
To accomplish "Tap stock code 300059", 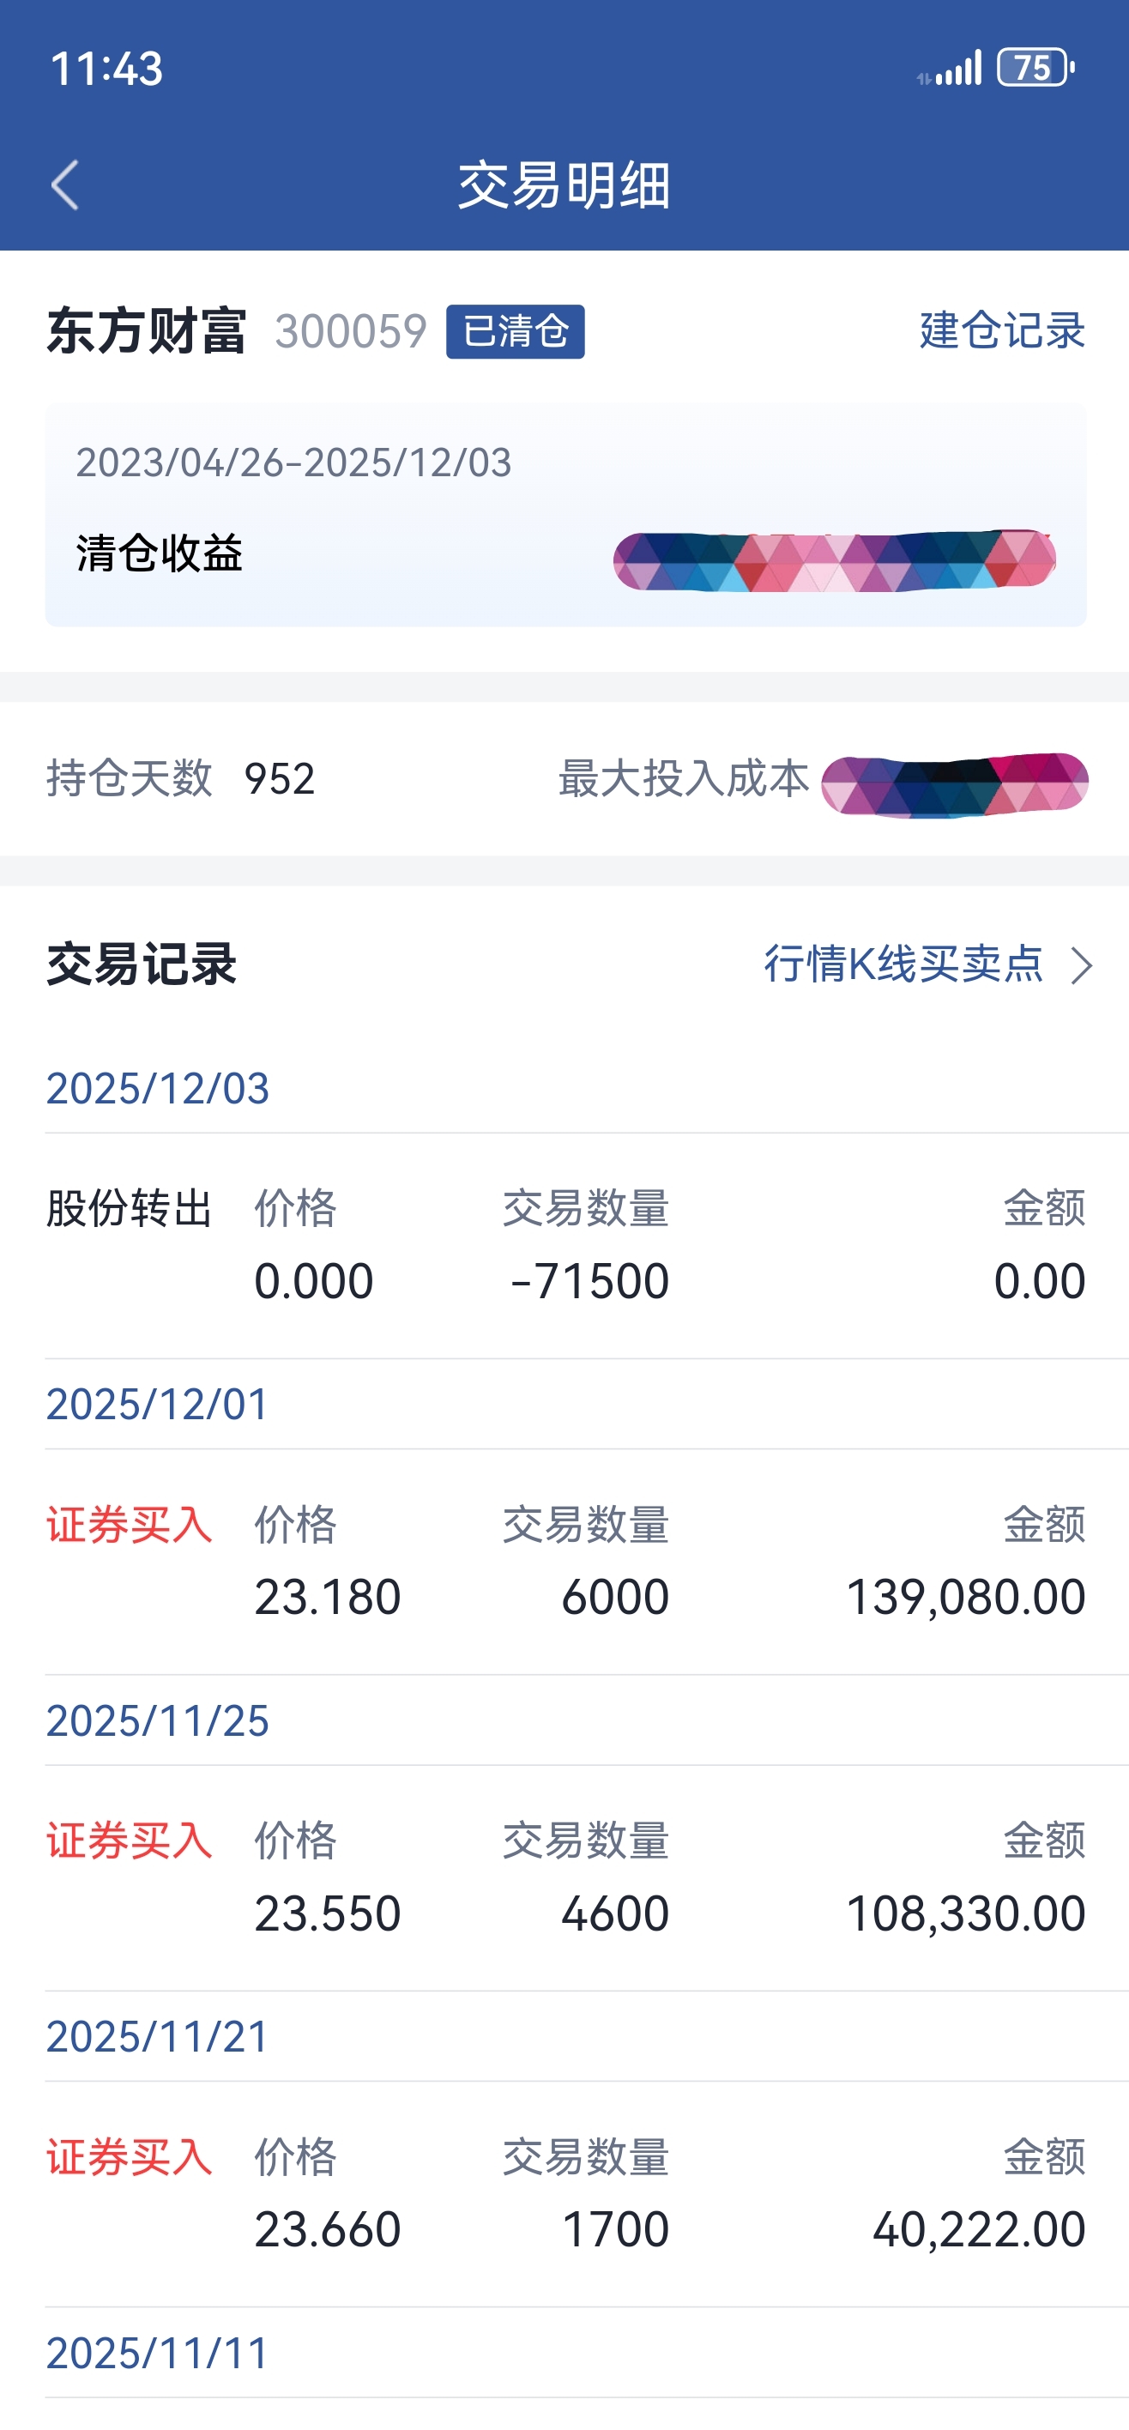I will pyautogui.click(x=351, y=331).
